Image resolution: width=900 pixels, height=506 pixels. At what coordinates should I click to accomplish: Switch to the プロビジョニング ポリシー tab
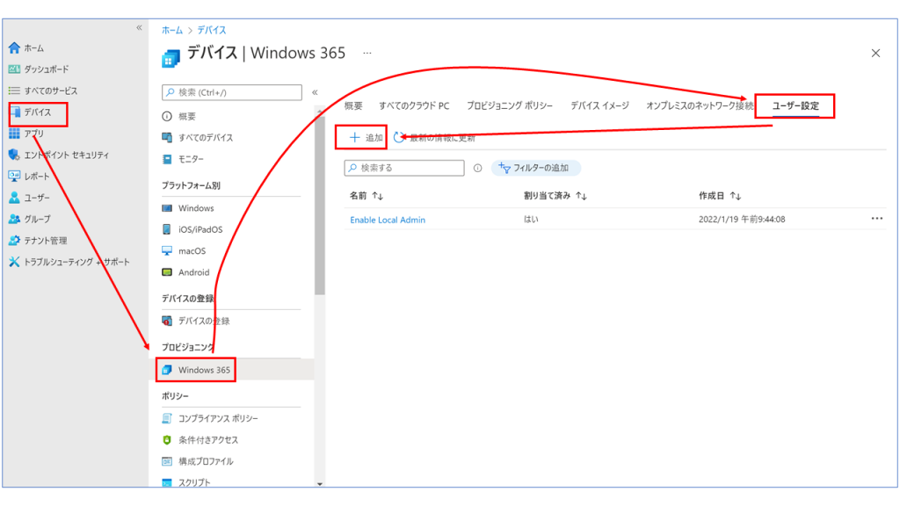pyautogui.click(x=510, y=106)
